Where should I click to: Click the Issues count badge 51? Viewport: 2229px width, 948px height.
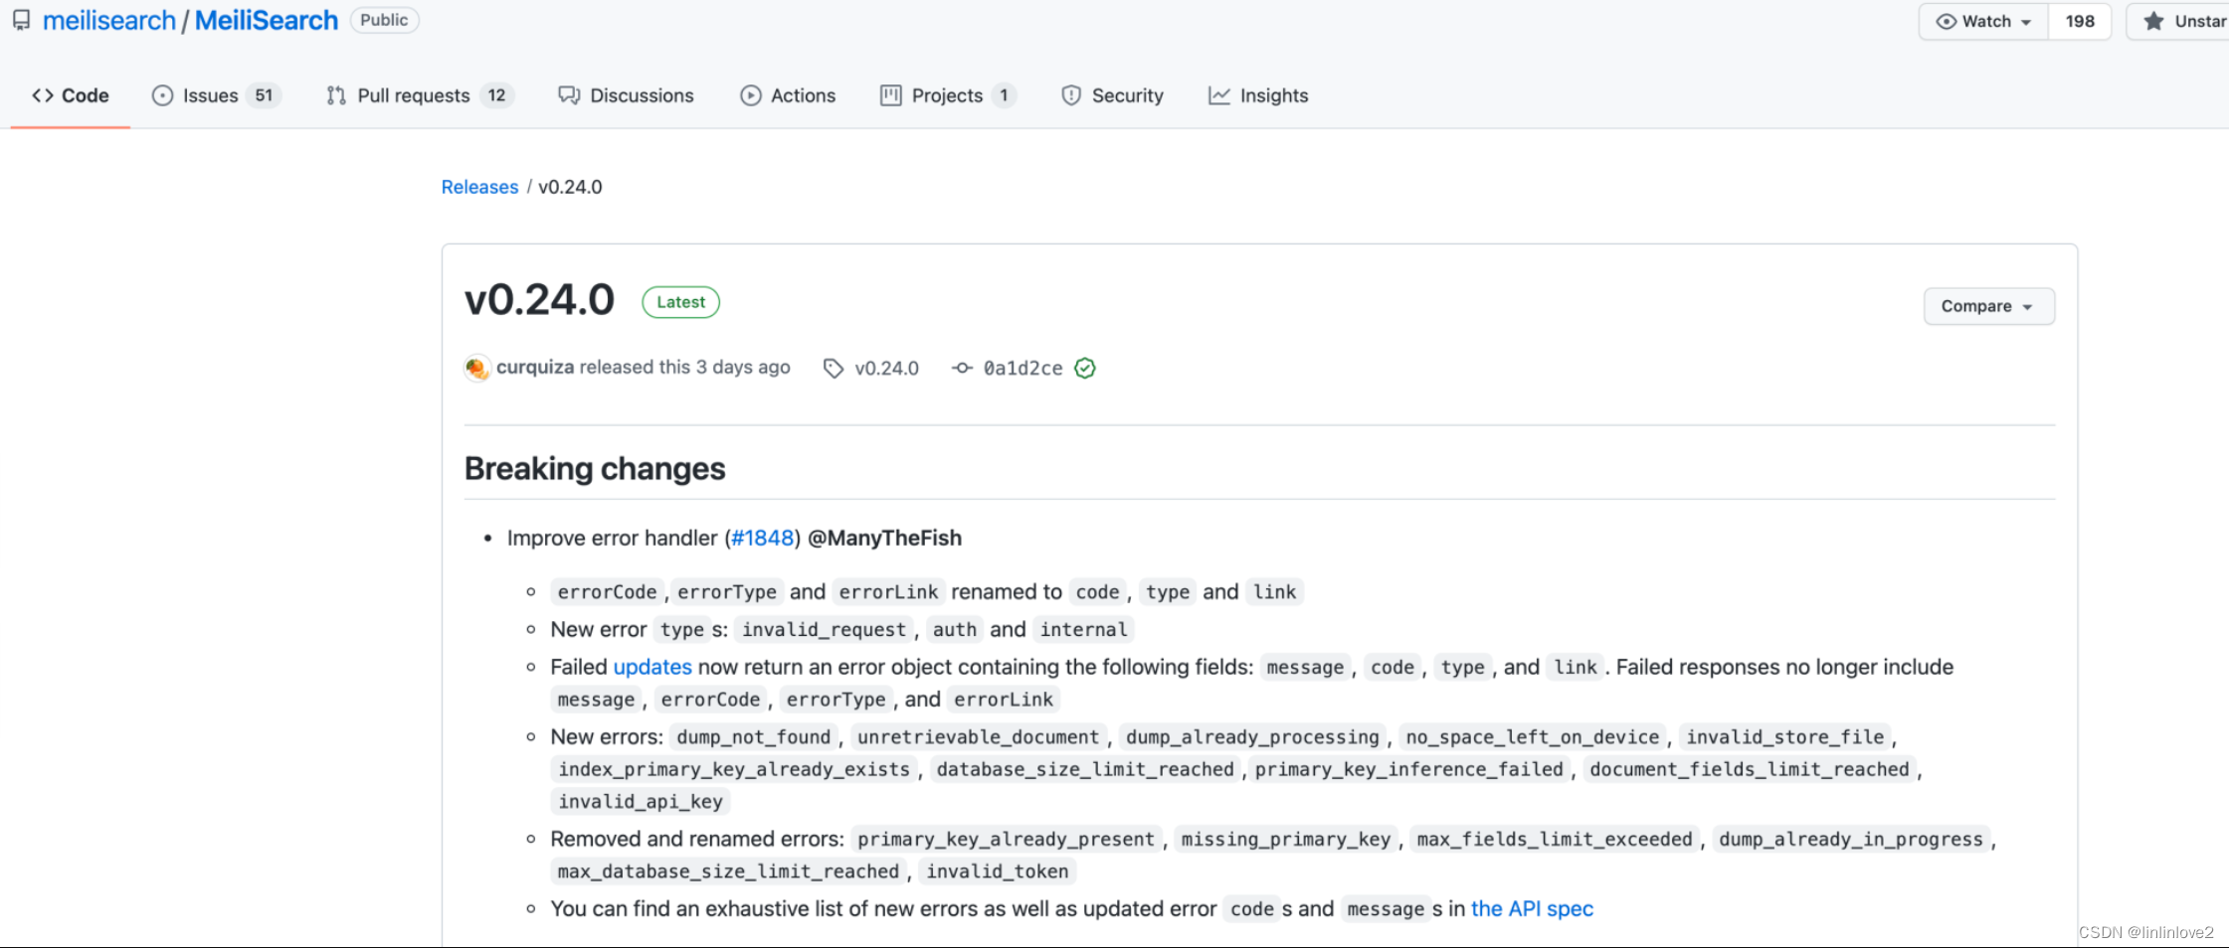264,95
